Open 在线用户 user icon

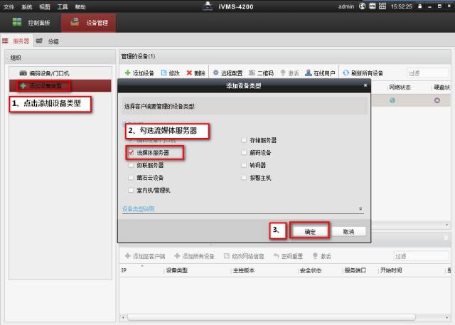pyautogui.click(x=308, y=73)
